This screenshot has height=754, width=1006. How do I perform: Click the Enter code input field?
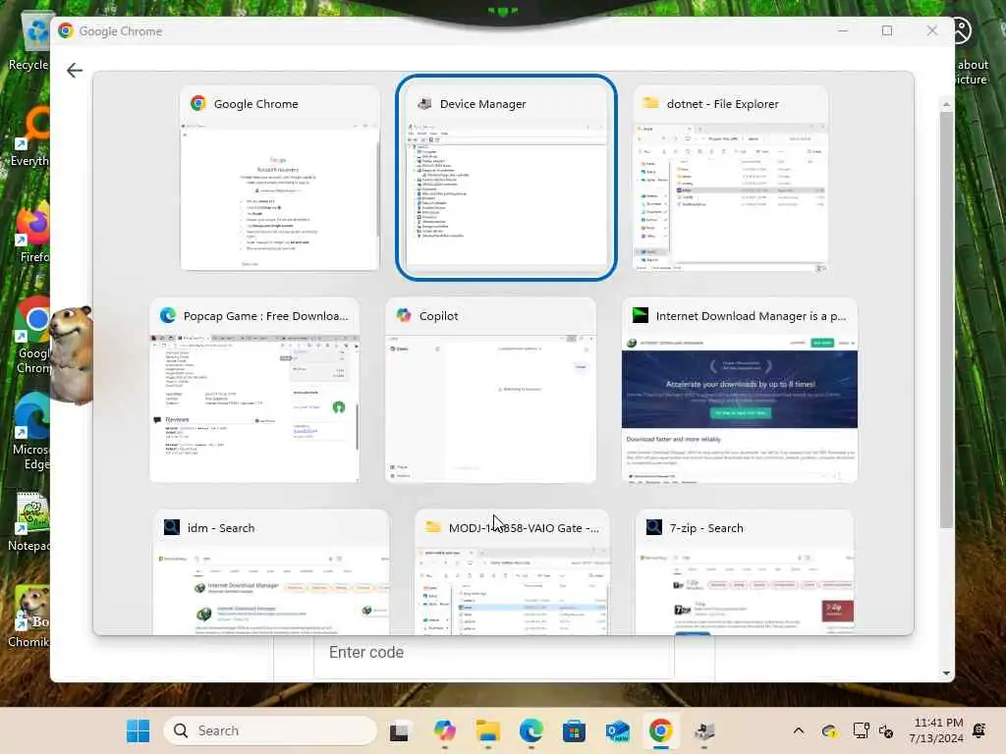click(x=494, y=653)
